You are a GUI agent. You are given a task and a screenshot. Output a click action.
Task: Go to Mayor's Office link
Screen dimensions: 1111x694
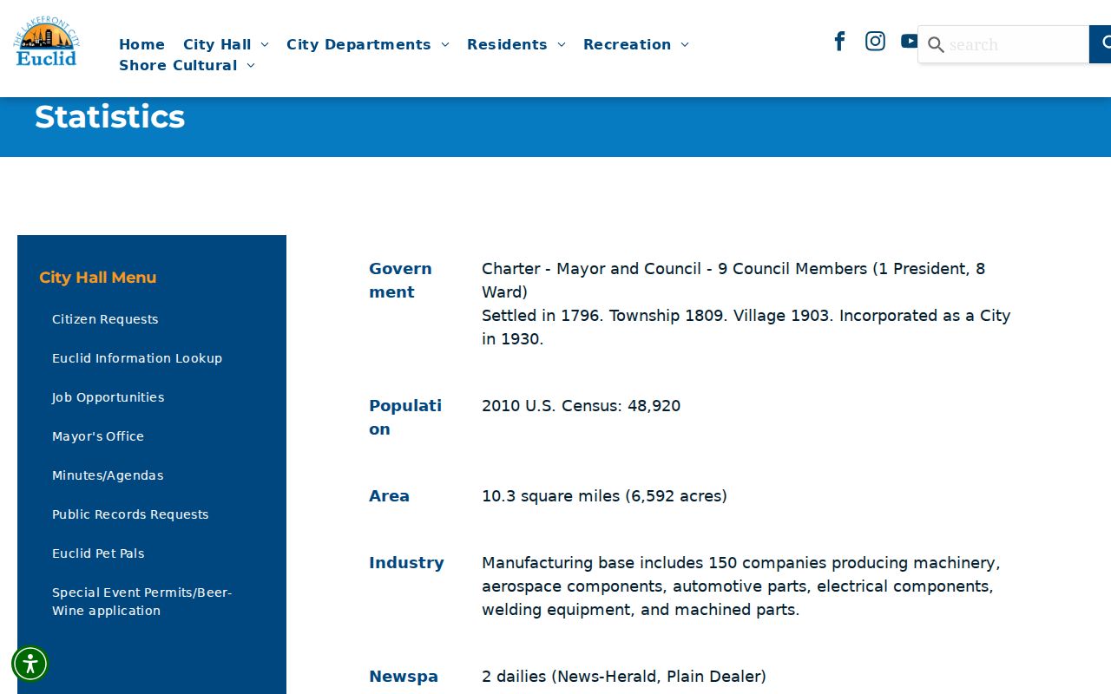[98, 436]
